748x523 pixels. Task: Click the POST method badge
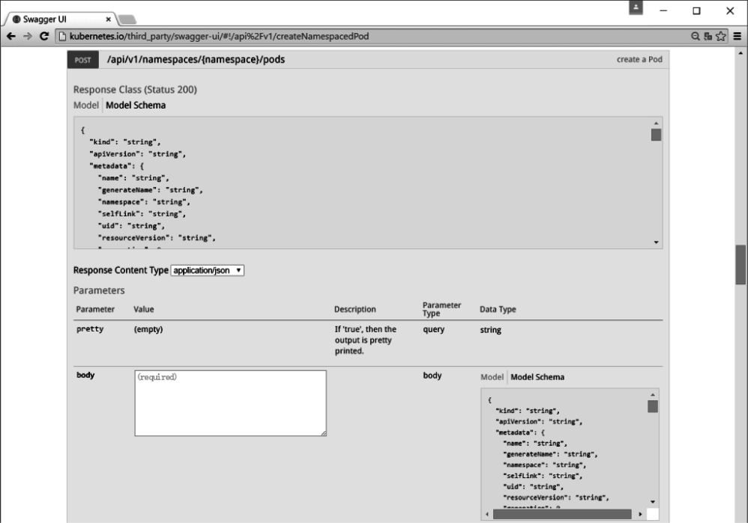[x=83, y=60]
